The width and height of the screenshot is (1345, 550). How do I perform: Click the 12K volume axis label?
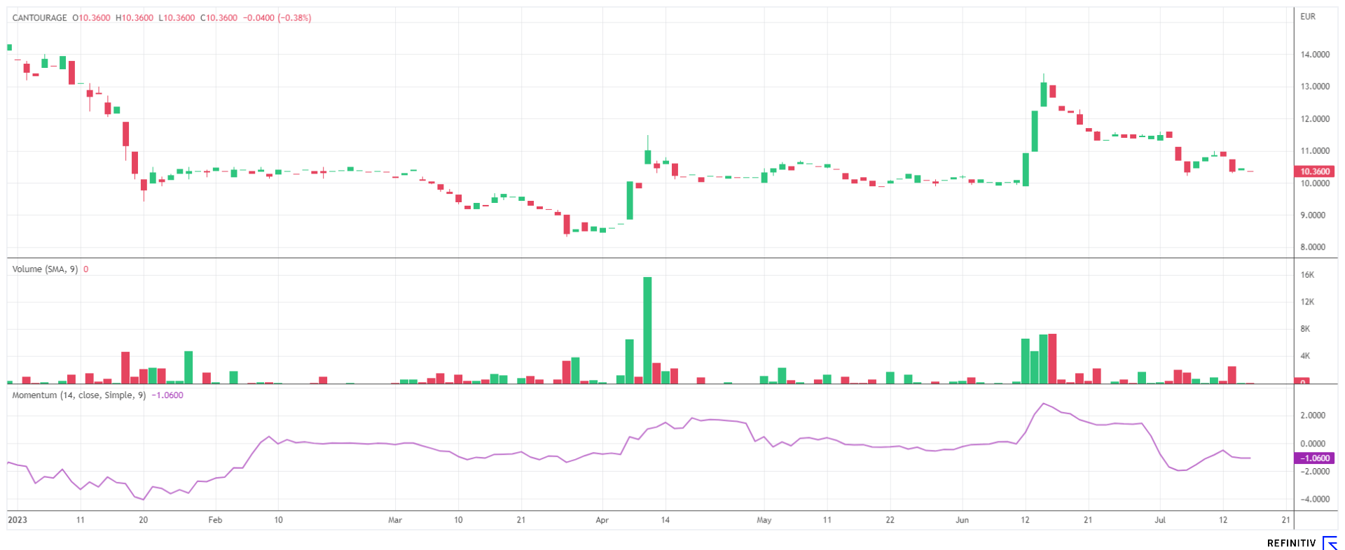(x=1307, y=302)
